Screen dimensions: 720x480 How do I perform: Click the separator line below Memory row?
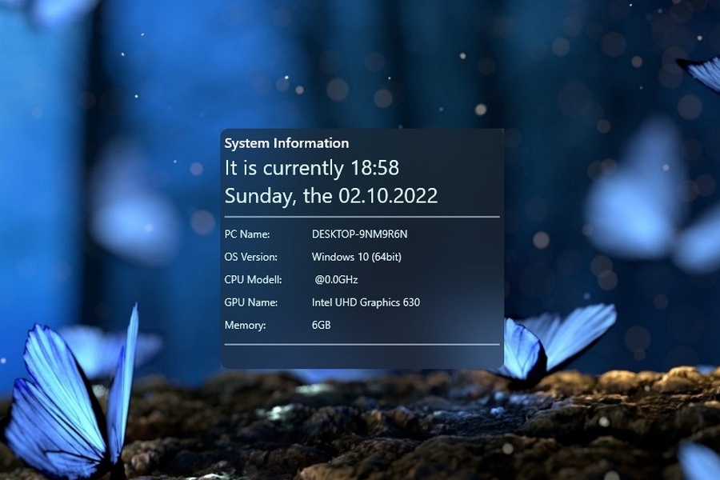[362, 345]
